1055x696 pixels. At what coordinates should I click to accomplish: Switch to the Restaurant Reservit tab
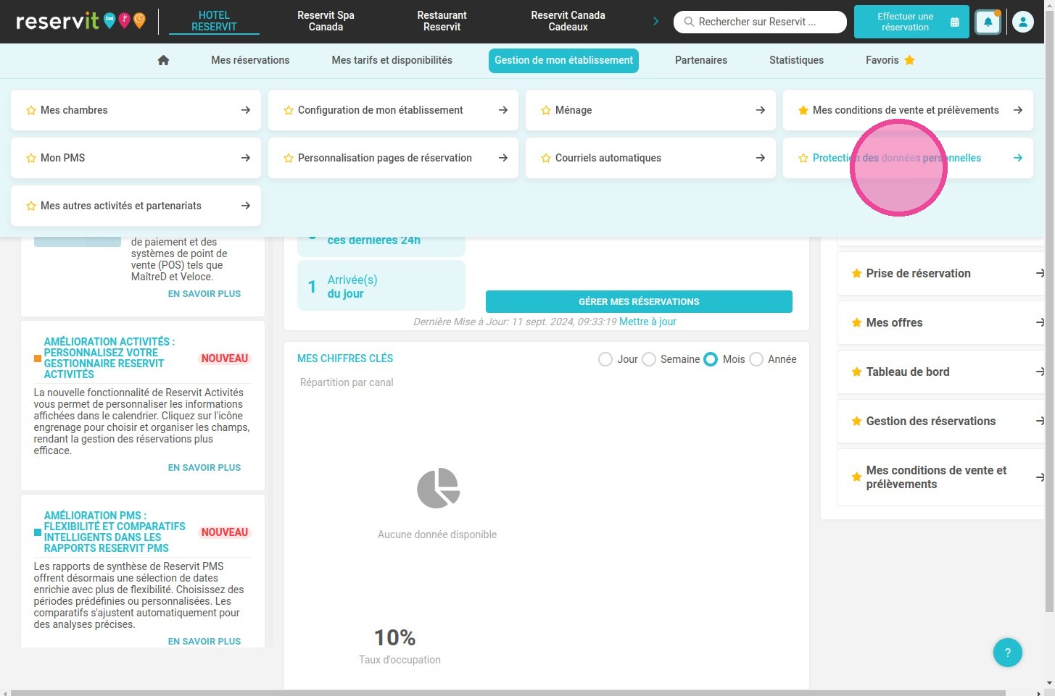tap(442, 21)
